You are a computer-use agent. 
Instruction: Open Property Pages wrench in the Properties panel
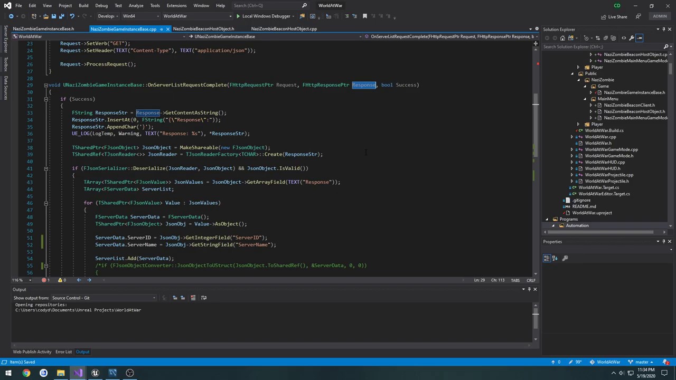pos(565,258)
